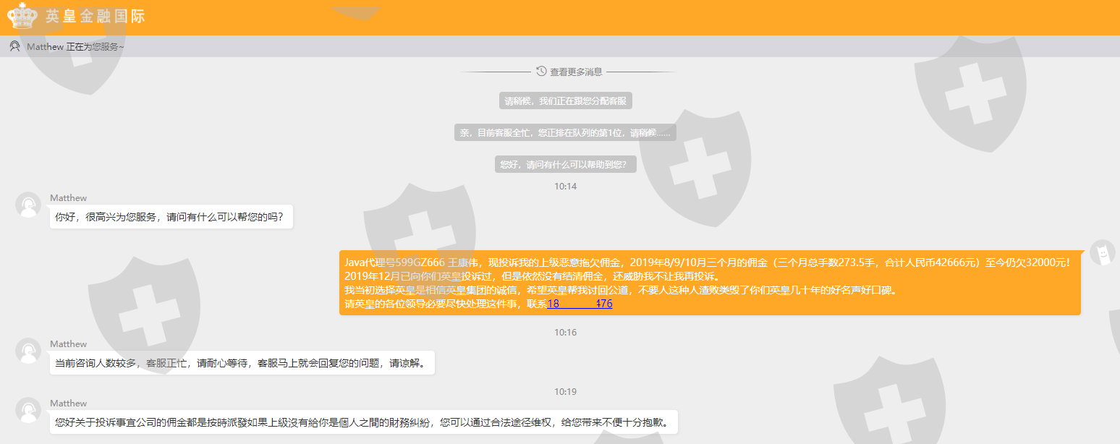Viewport: 1120px width, 444px height.
Task: Click the reply bubble about 佣金 dispute
Action: 364,422
